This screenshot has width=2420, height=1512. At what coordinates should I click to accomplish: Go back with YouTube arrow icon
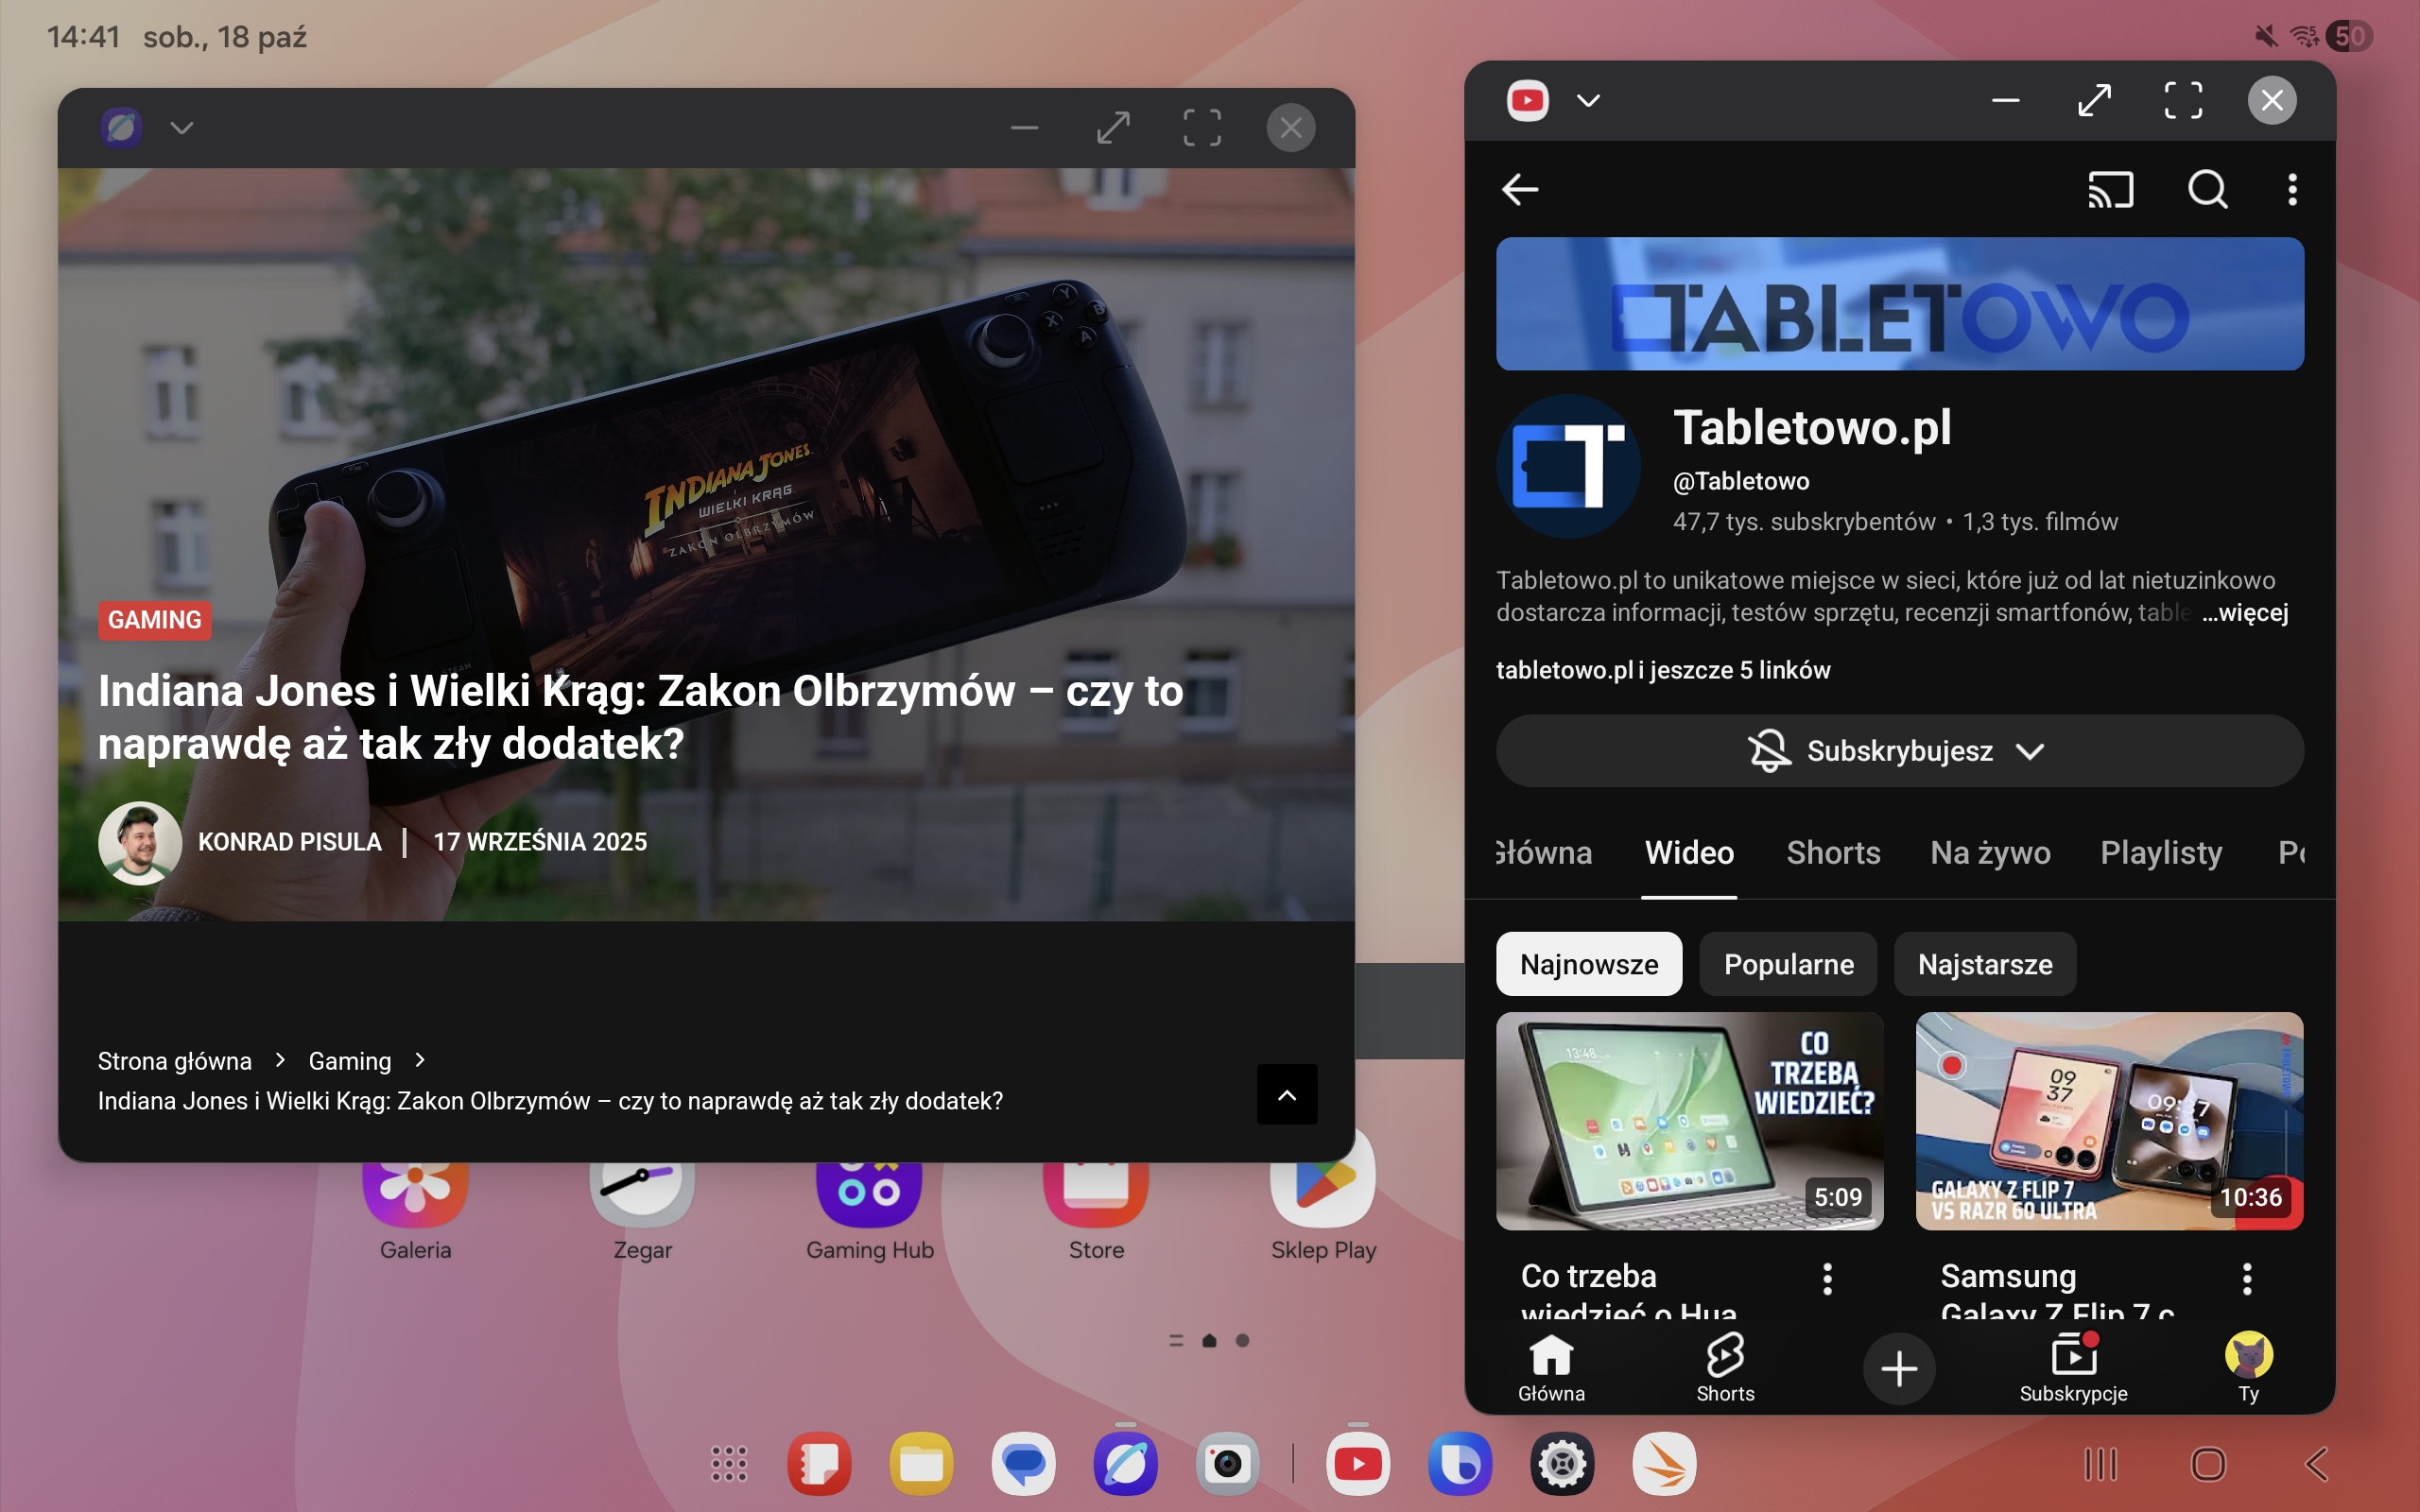(1520, 189)
